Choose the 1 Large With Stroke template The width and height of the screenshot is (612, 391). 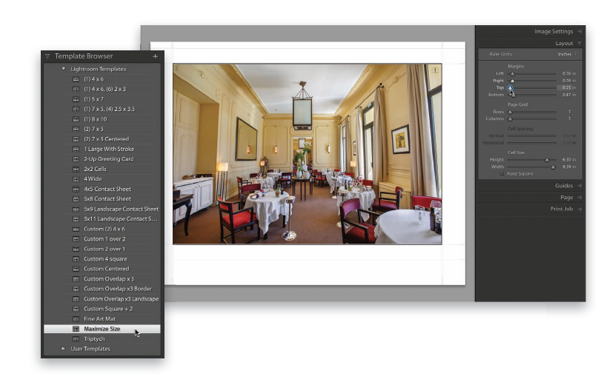click(x=108, y=149)
